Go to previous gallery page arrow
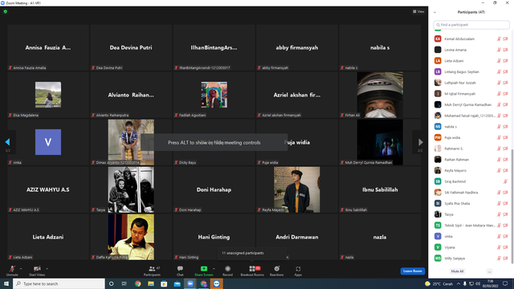The height and width of the screenshot is (289, 514). [x=7, y=142]
